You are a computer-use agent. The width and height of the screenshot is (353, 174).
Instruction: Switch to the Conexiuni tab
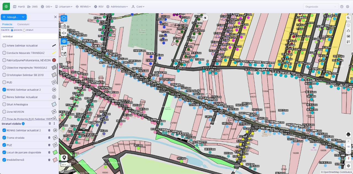click(x=23, y=24)
